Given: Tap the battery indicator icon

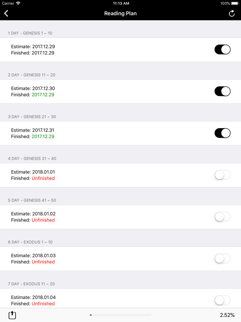Looking at the screenshot, I should (x=235, y=3).
